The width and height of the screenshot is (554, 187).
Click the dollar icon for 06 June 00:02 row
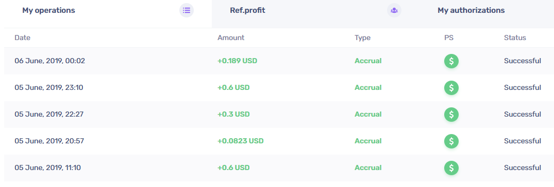451,61
